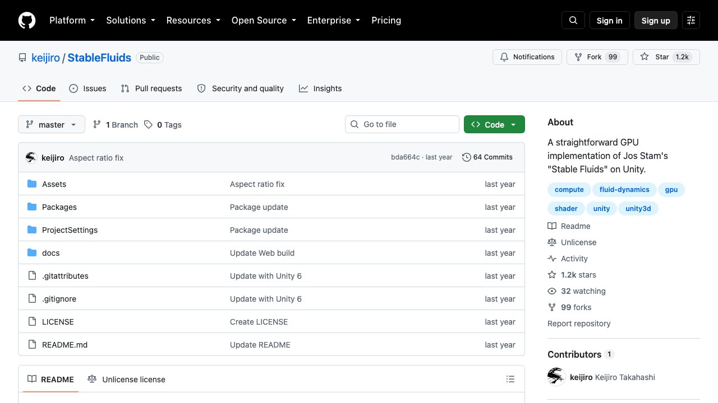Click the .gitignore file icon
This screenshot has width=718, height=403.
[x=32, y=299]
